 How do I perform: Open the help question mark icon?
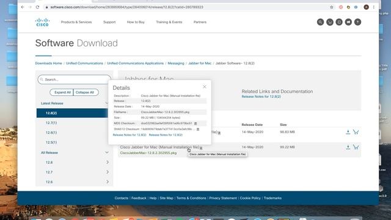357,22
